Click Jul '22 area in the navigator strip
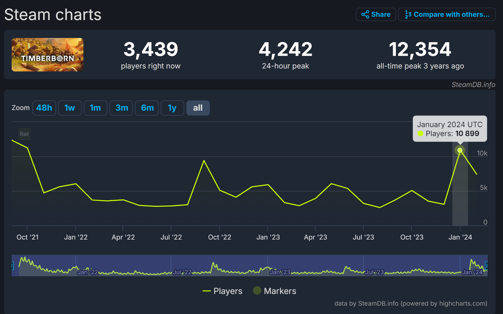The image size is (503, 314). [182, 272]
